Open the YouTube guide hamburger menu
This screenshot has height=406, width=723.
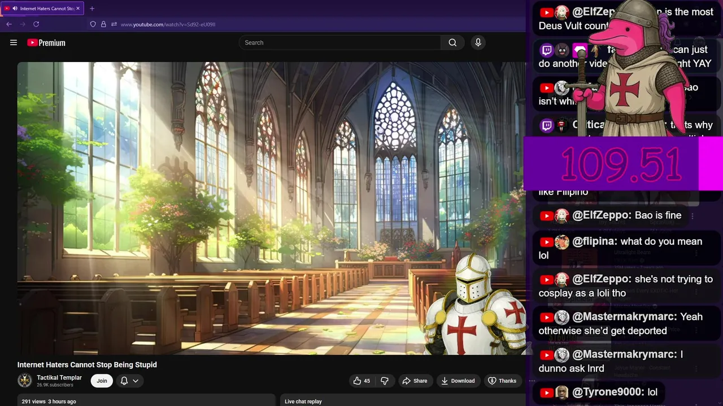(x=14, y=42)
